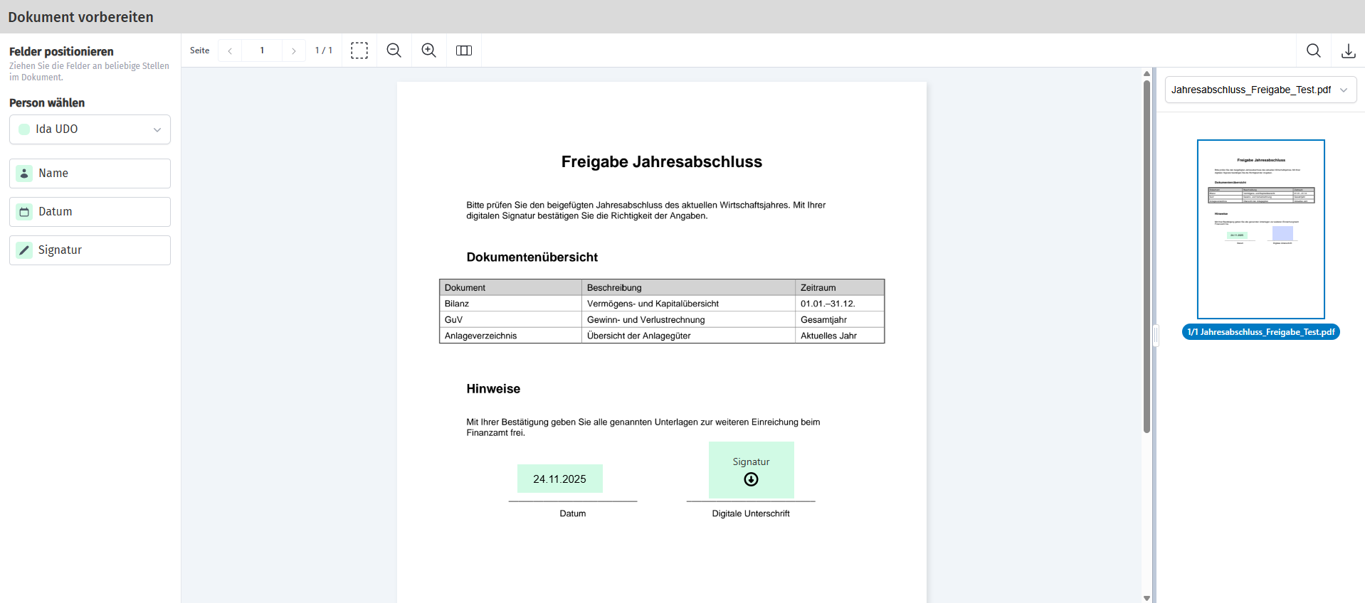
Task: Select the Signatur field pen icon
Action: coord(24,250)
